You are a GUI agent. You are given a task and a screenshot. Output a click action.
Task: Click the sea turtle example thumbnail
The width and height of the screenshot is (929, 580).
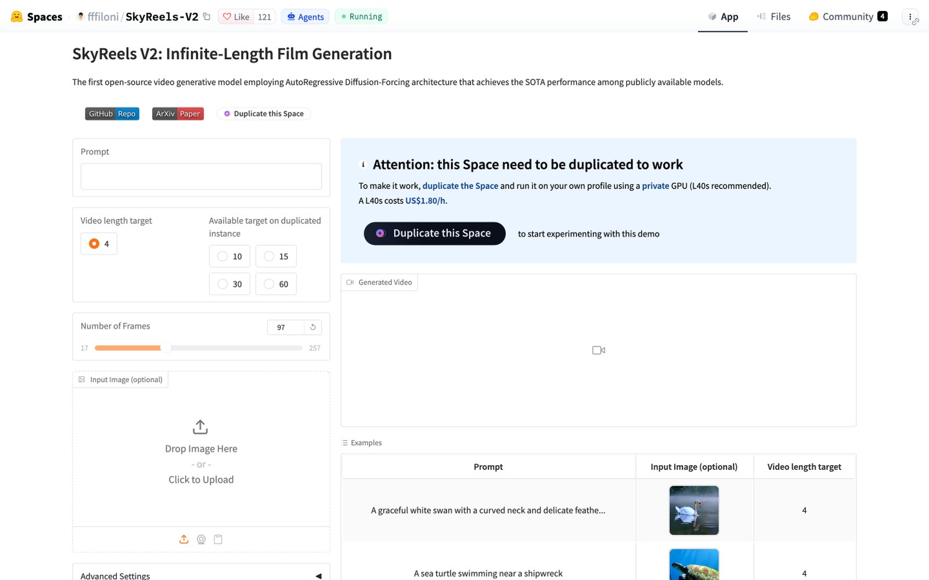pos(694,564)
